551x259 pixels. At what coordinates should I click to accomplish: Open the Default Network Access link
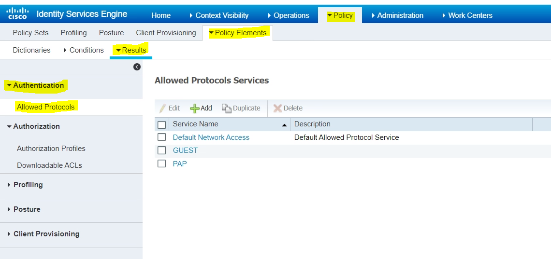[211, 137]
